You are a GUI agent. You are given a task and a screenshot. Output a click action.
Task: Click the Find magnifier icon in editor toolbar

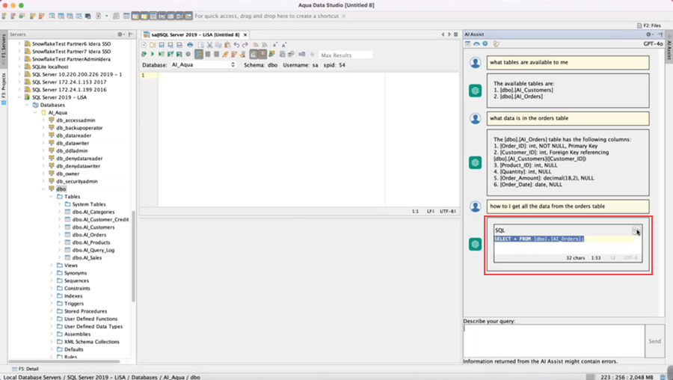[256, 45]
